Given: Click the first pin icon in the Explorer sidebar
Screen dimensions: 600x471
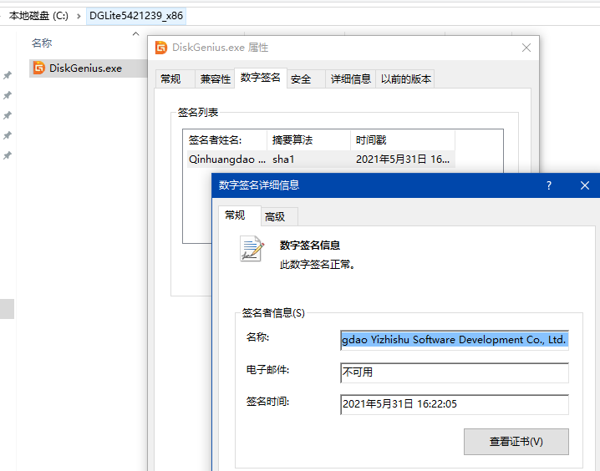Looking at the screenshot, I should [8, 75].
